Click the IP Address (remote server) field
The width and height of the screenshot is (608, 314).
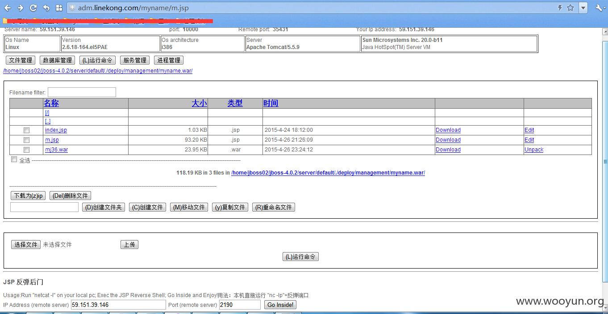pos(118,305)
